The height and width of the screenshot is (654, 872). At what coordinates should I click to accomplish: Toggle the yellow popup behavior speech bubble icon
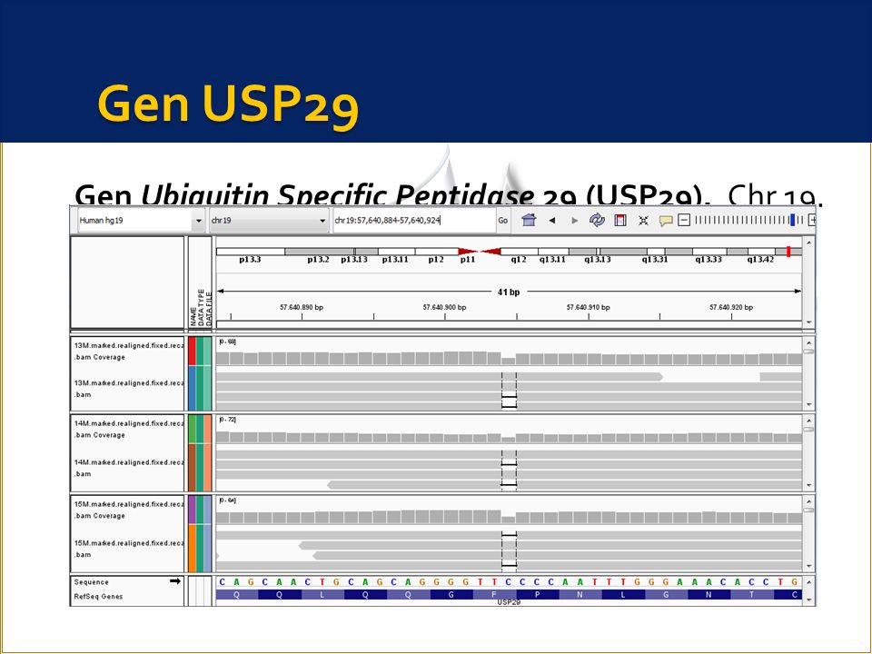tap(666, 221)
